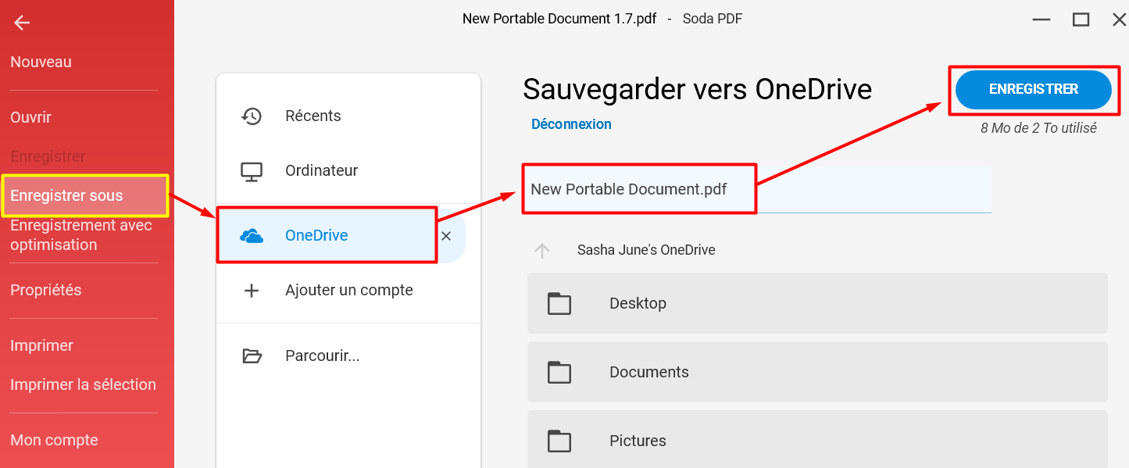This screenshot has height=468, width=1129.
Task: Click the Déconnexion link
Action: [x=571, y=124]
